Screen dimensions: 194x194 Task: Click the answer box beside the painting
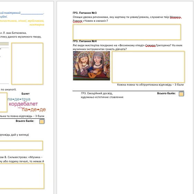(148, 67)
